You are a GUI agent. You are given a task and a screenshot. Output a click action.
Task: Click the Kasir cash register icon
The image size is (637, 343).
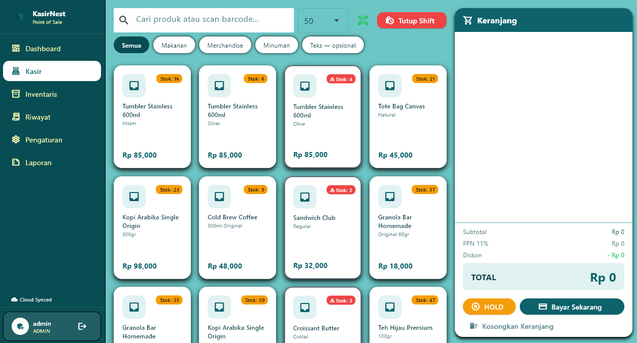pyautogui.click(x=16, y=71)
